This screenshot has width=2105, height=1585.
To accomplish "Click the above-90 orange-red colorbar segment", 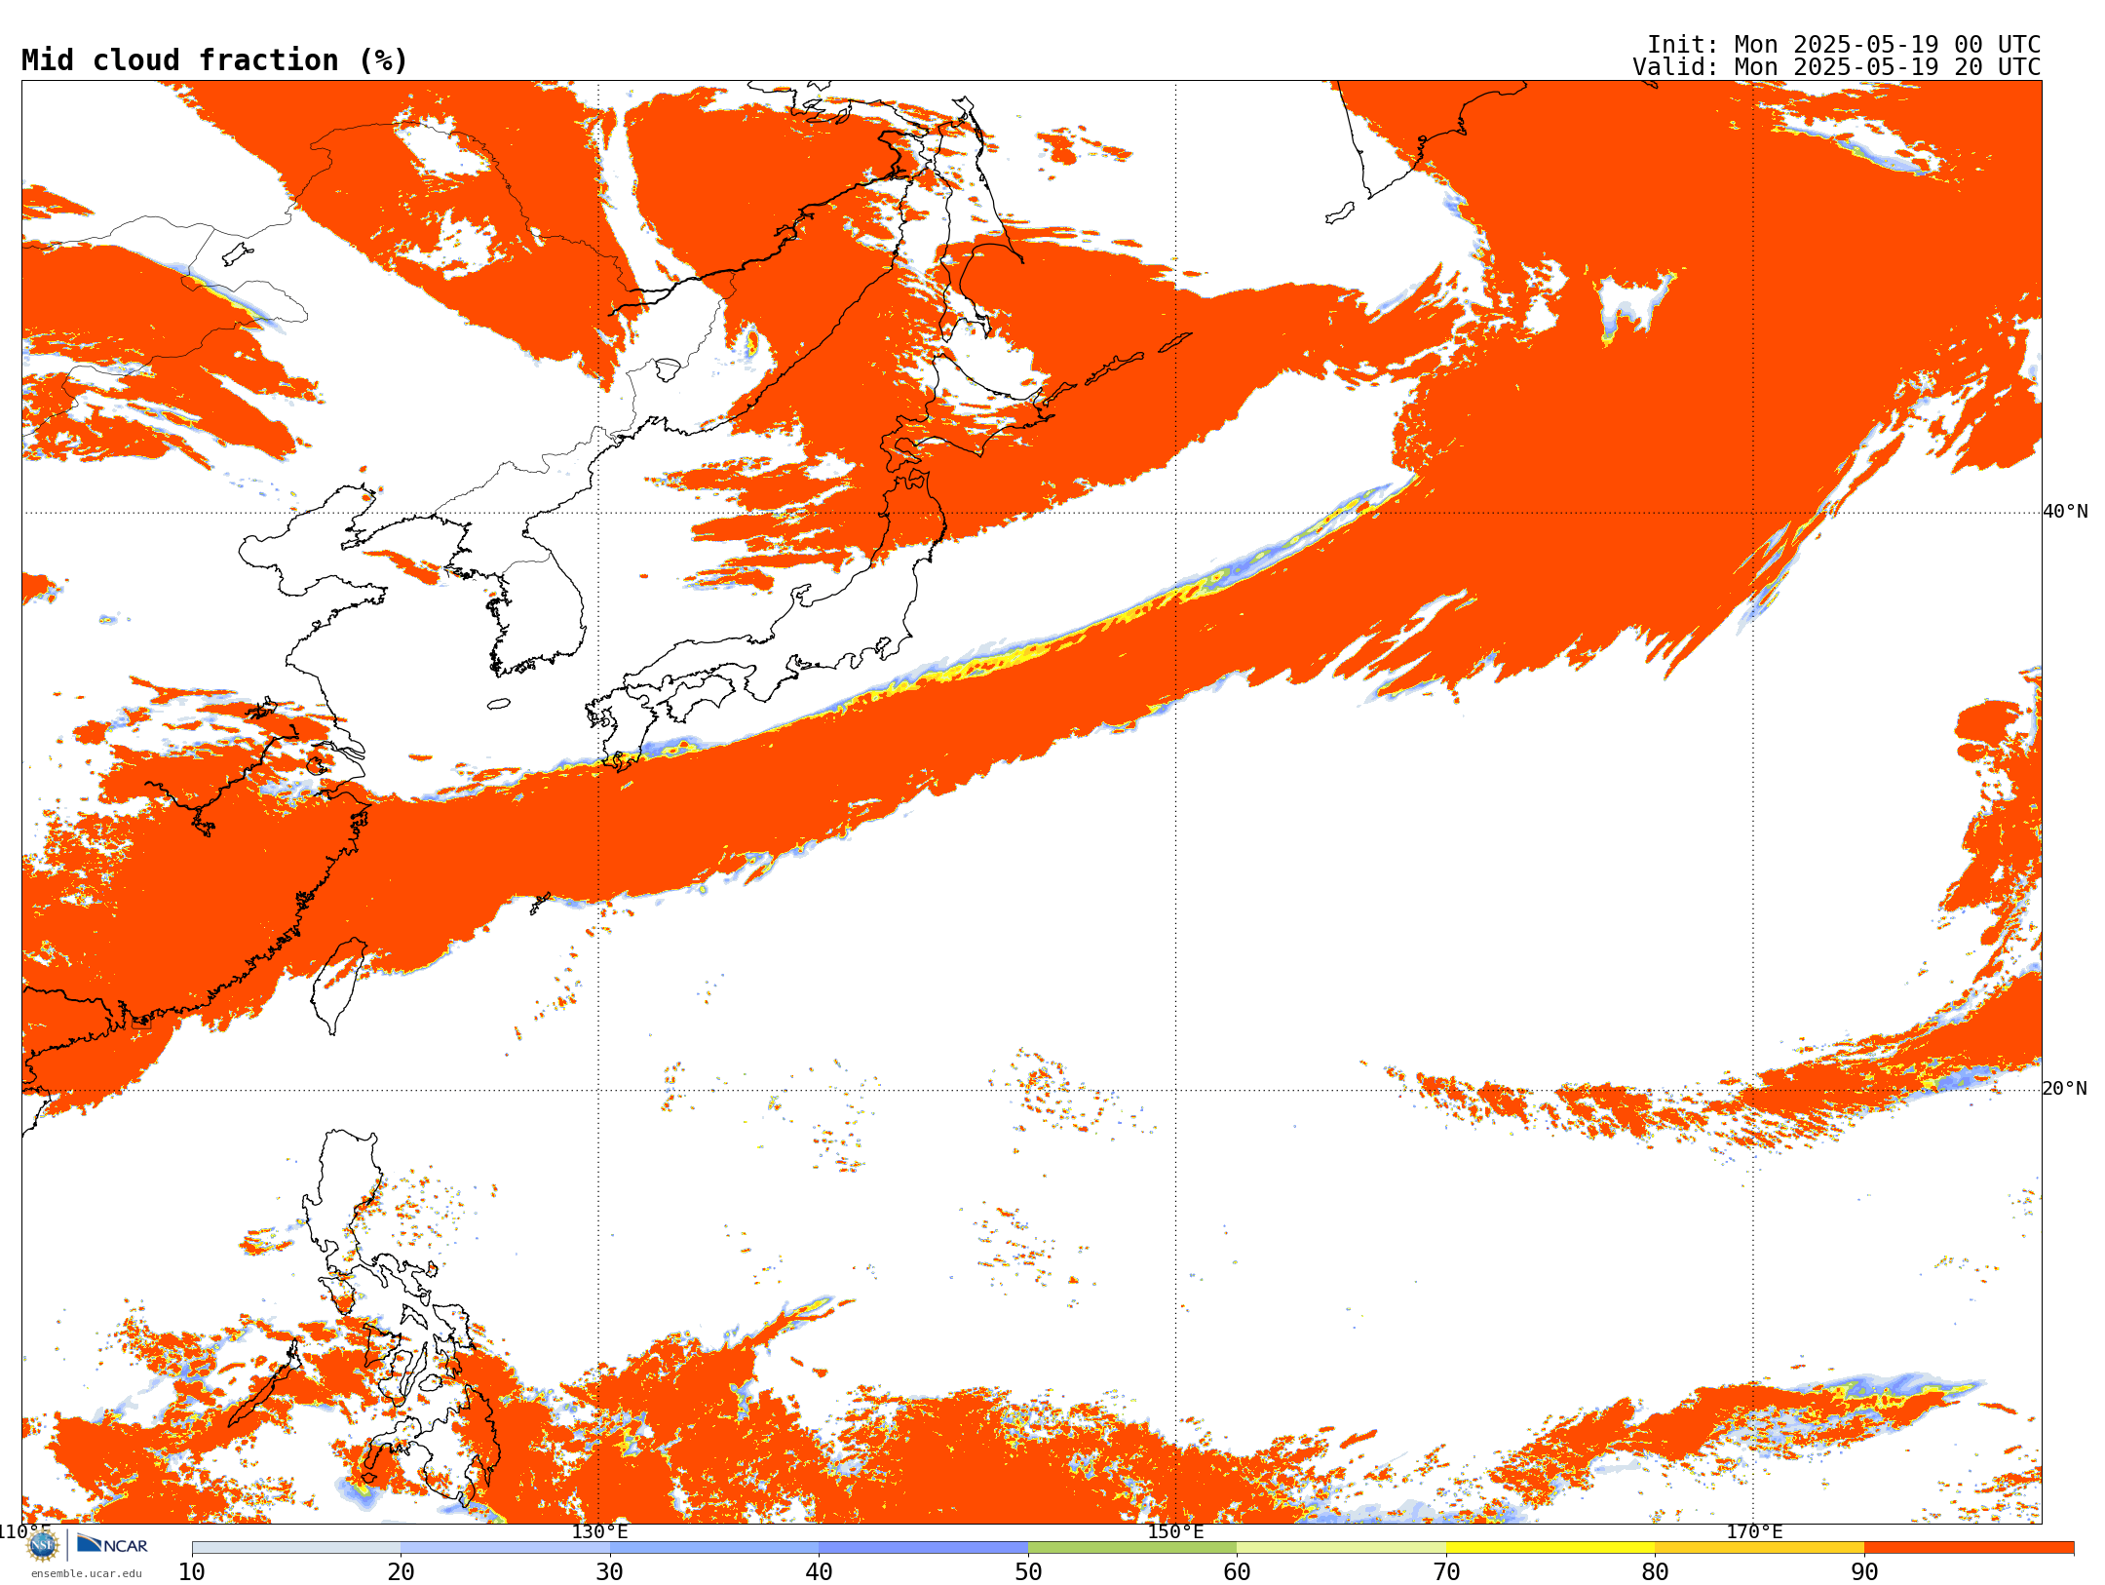I will [x=1969, y=1548].
